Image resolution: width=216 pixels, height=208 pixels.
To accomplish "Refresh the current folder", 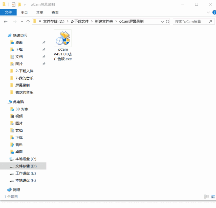I will [x=167, y=22].
